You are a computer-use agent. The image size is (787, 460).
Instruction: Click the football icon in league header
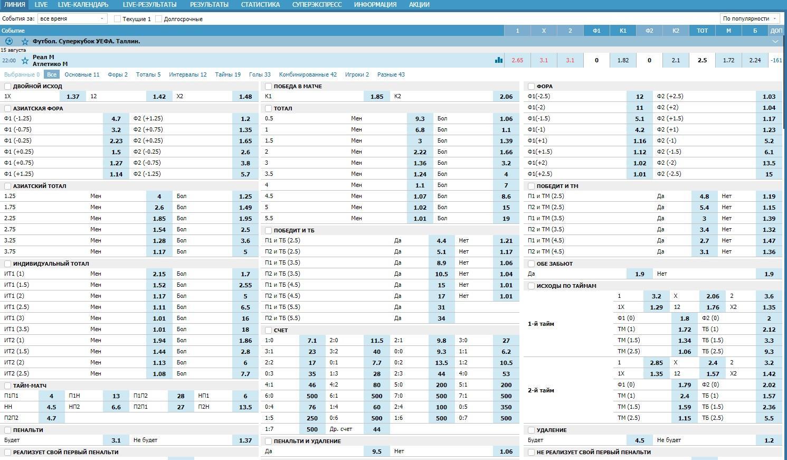(x=9, y=41)
